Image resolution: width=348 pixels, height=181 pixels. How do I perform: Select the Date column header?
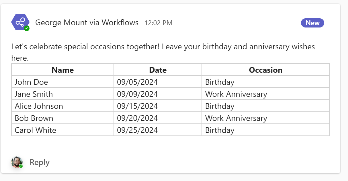(158, 70)
